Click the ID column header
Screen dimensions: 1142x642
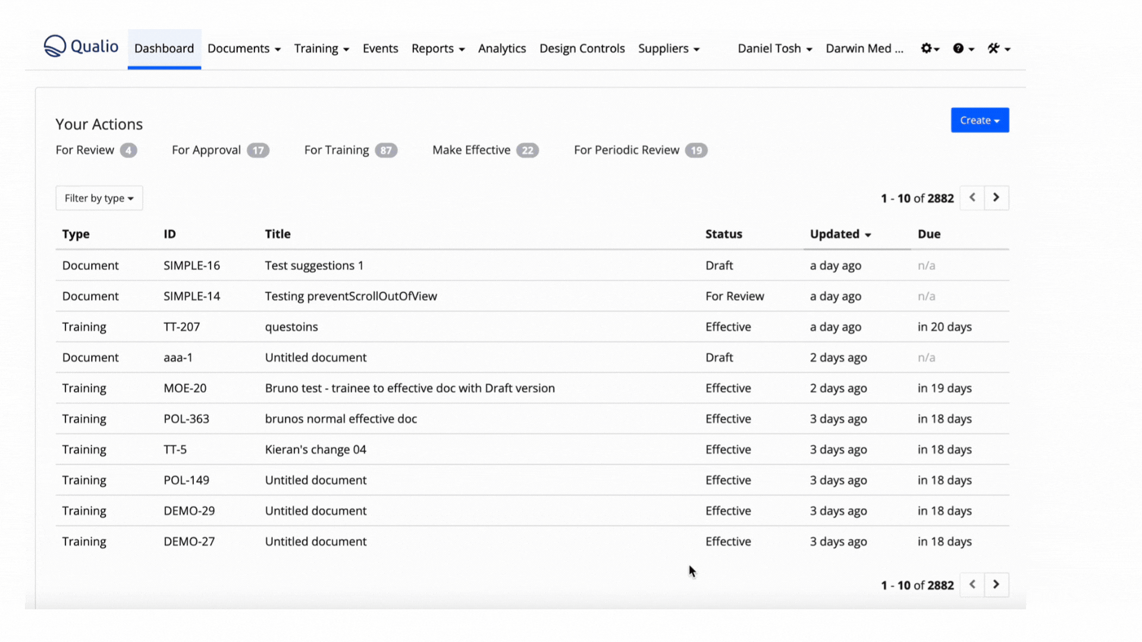tap(170, 234)
